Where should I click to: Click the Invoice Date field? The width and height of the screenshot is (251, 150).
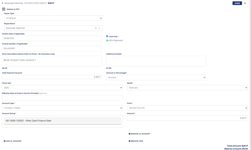[52, 38]
